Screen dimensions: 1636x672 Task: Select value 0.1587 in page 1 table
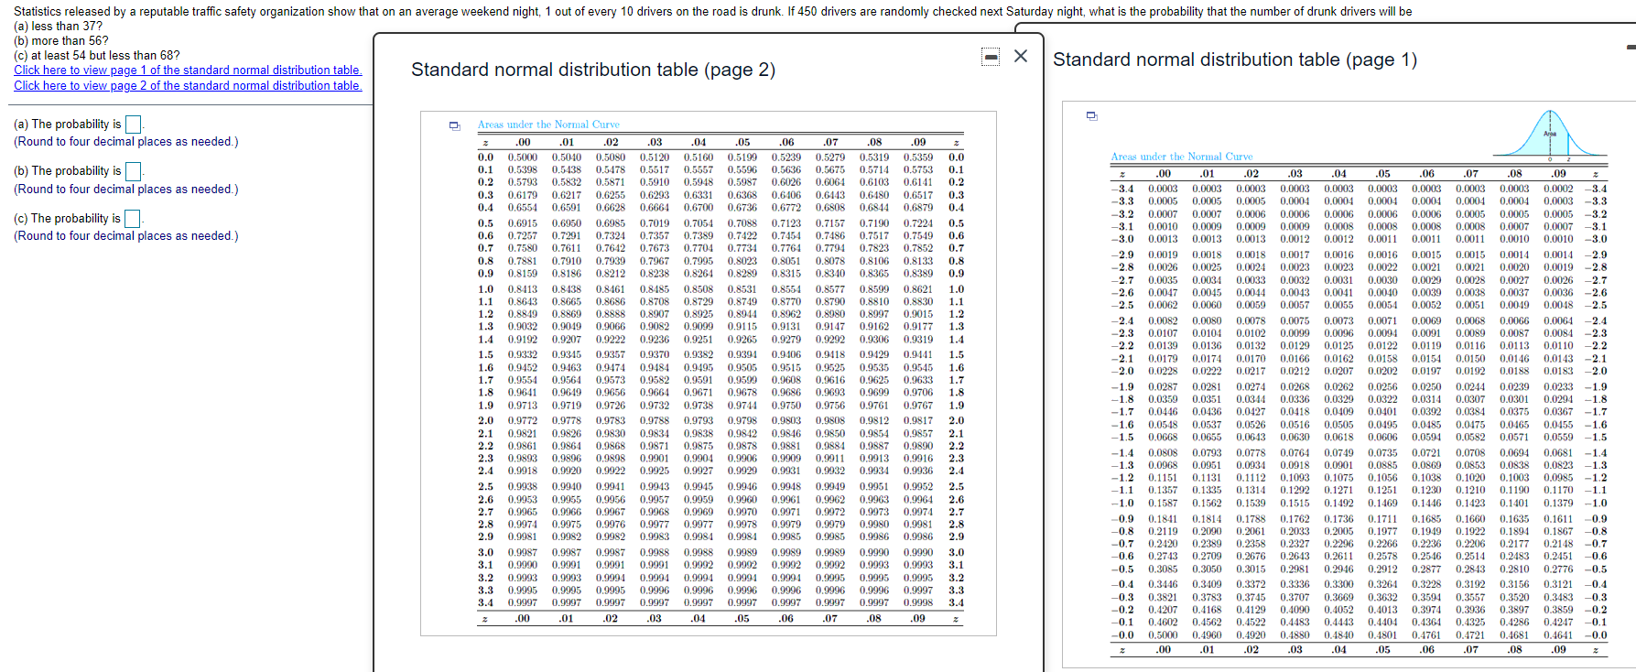coord(1163,503)
